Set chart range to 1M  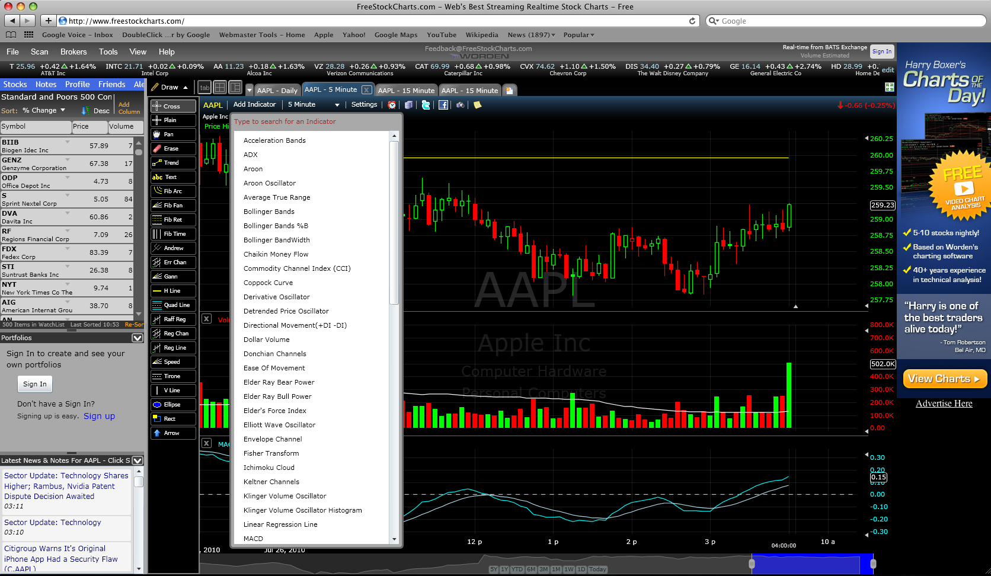556,569
